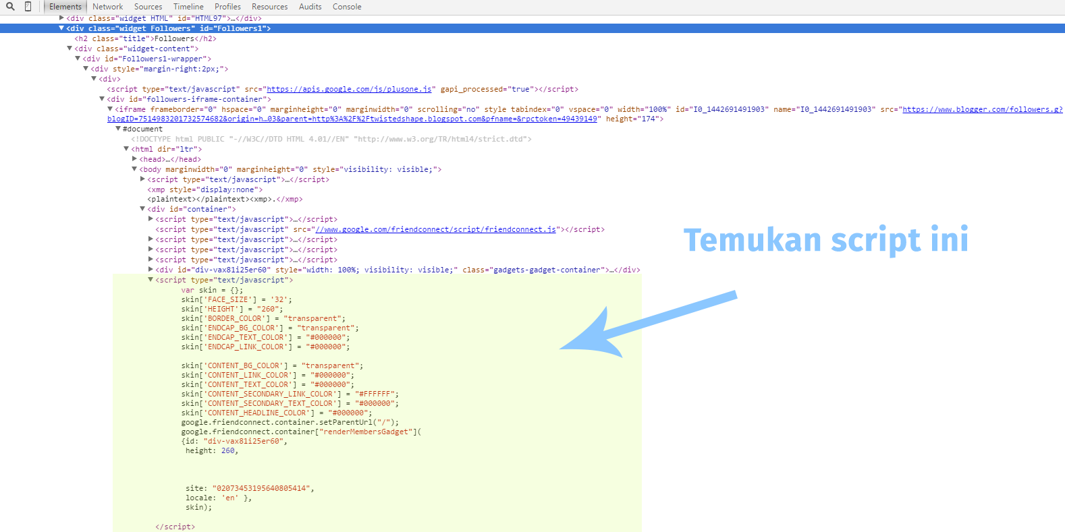1065x532 pixels.
Task: Click the skin['HEIGHT'] = "260" line
Action: (x=232, y=309)
